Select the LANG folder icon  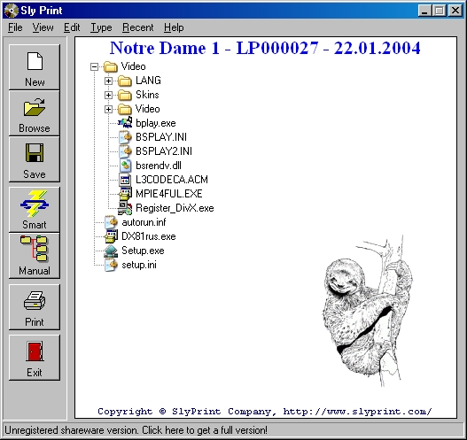coord(125,81)
